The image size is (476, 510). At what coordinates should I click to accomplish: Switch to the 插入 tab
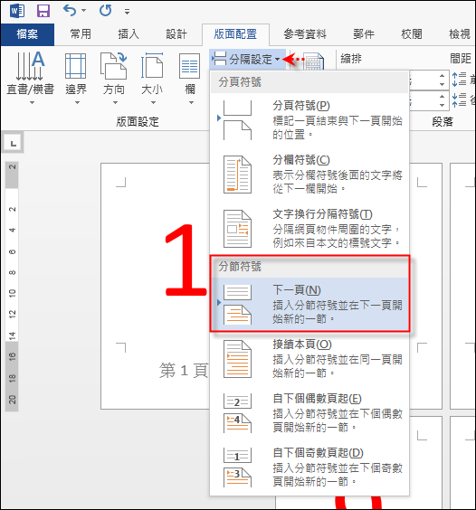[x=129, y=34]
